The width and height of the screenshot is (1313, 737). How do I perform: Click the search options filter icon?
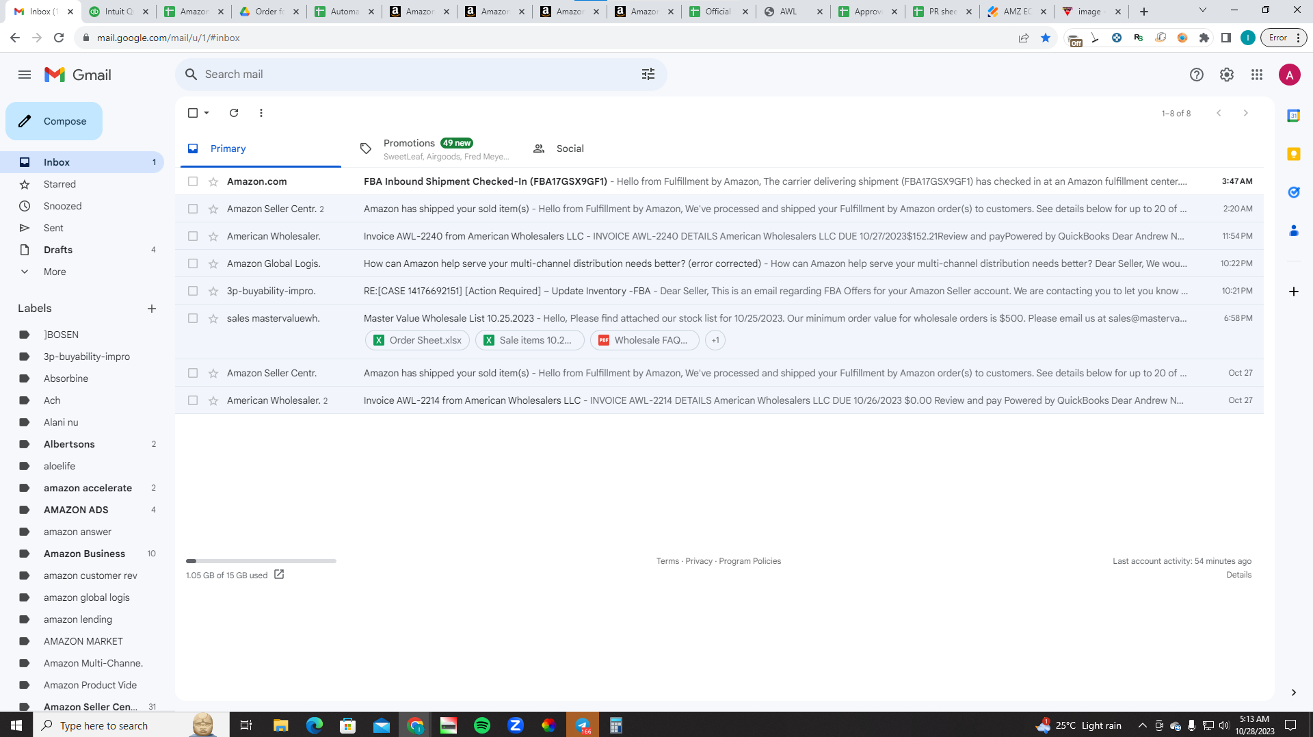pos(648,74)
